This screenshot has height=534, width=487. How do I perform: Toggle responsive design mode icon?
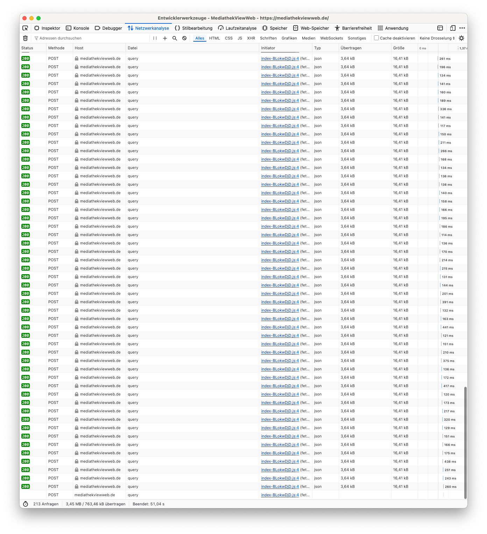pos(452,28)
